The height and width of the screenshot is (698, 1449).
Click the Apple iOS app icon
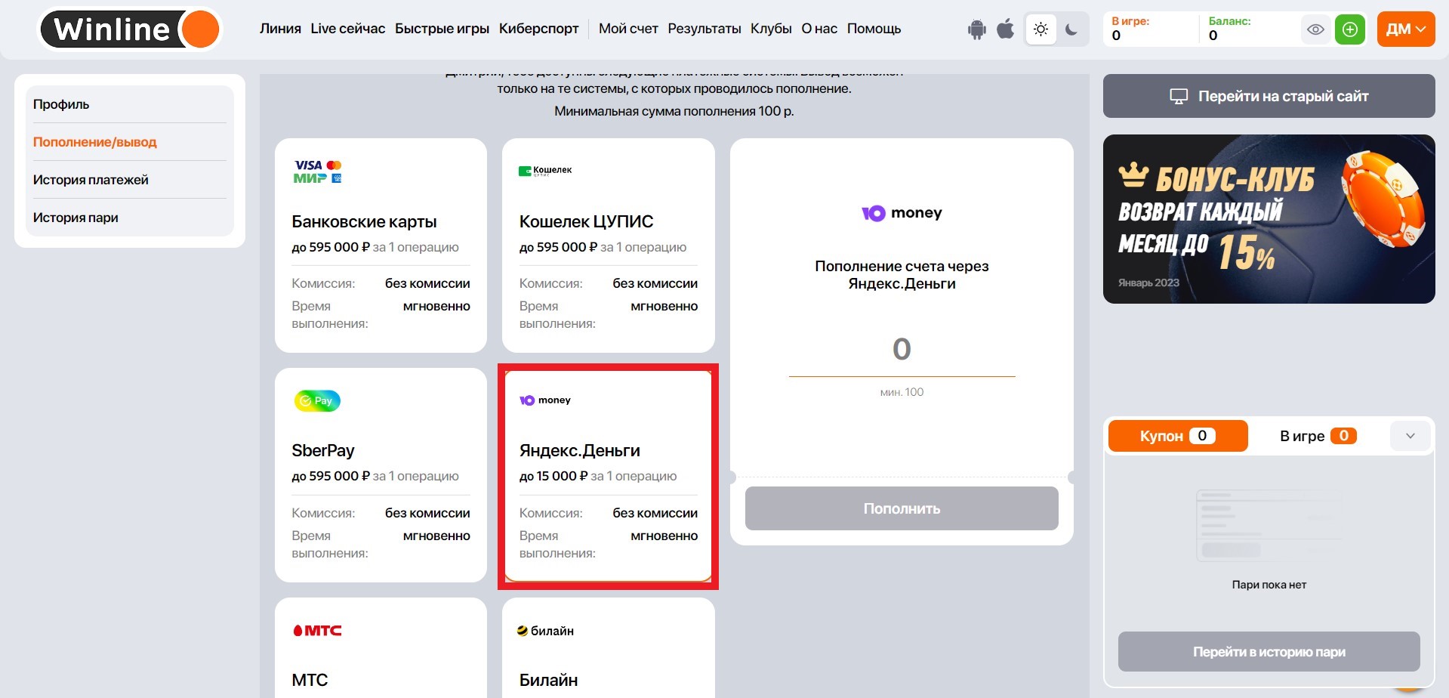(1005, 29)
